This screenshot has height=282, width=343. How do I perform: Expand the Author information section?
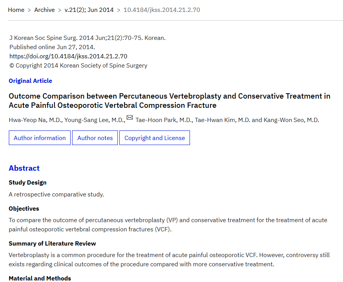[x=40, y=138]
